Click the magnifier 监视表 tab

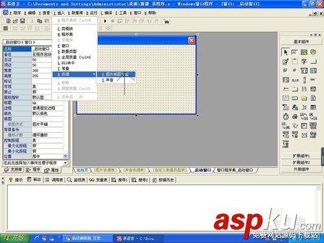[76, 179]
